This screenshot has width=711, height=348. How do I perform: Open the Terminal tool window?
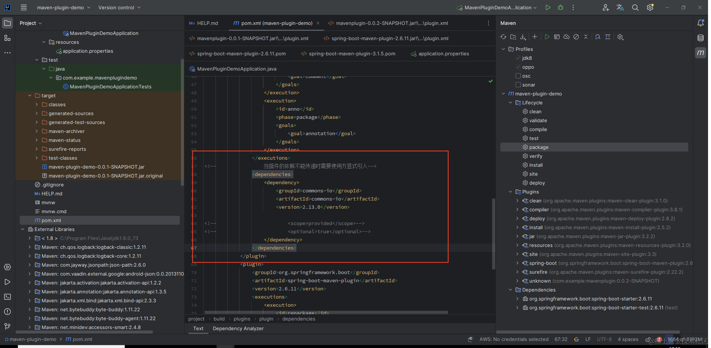coord(7,297)
